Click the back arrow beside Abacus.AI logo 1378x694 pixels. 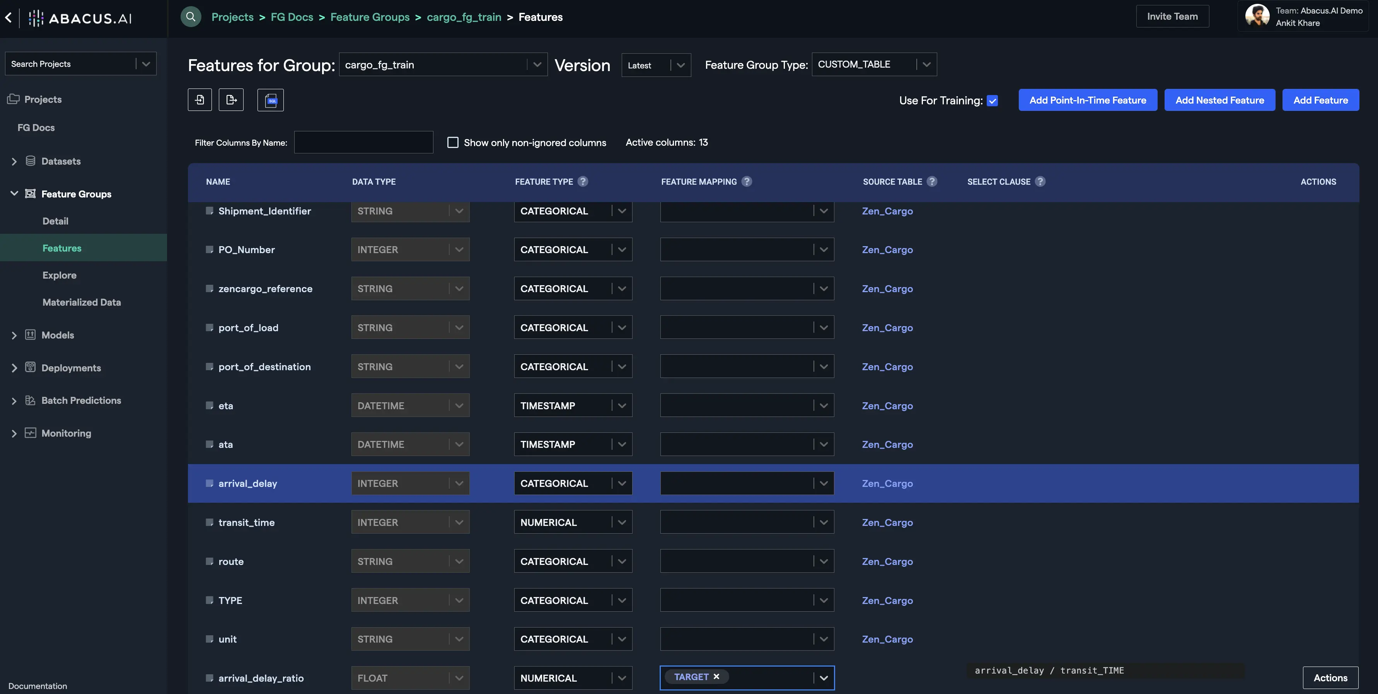tap(9, 18)
